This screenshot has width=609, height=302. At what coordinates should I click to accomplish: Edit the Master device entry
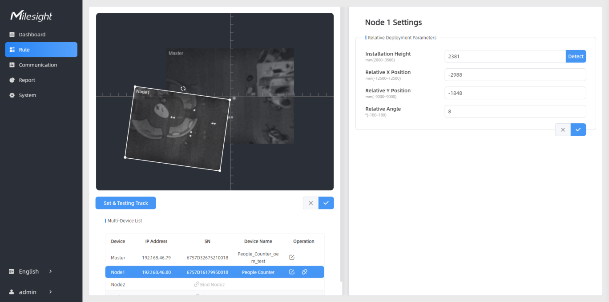click(292, 257)
